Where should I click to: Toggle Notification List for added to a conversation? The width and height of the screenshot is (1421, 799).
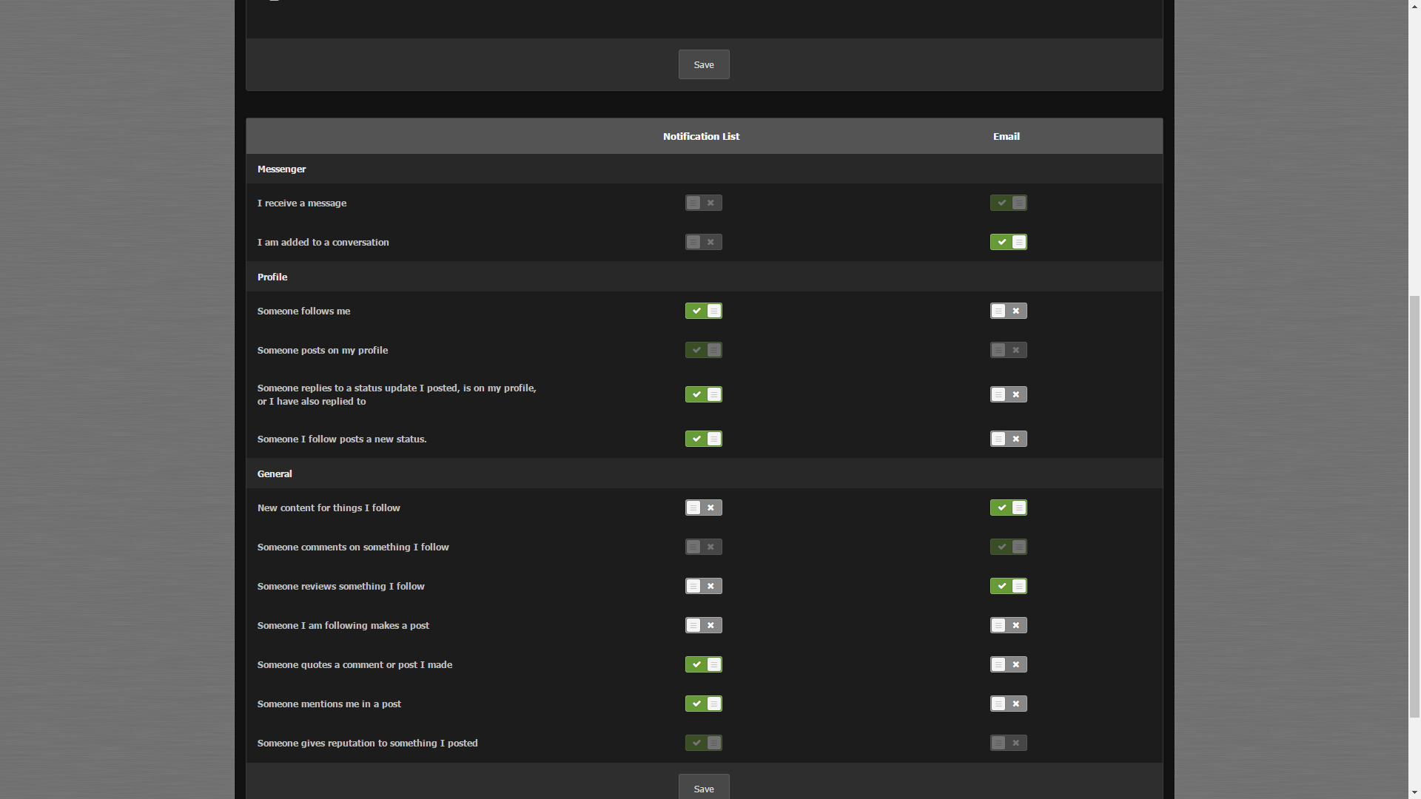703,242
